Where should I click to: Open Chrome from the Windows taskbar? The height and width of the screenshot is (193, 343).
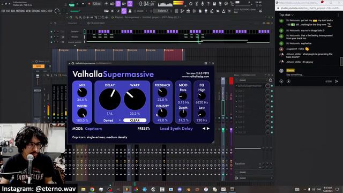92,189
